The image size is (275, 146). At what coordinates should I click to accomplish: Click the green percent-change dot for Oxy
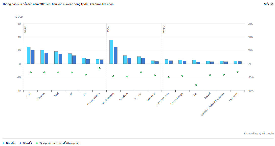pyautogui.click(x=196, y=85)
